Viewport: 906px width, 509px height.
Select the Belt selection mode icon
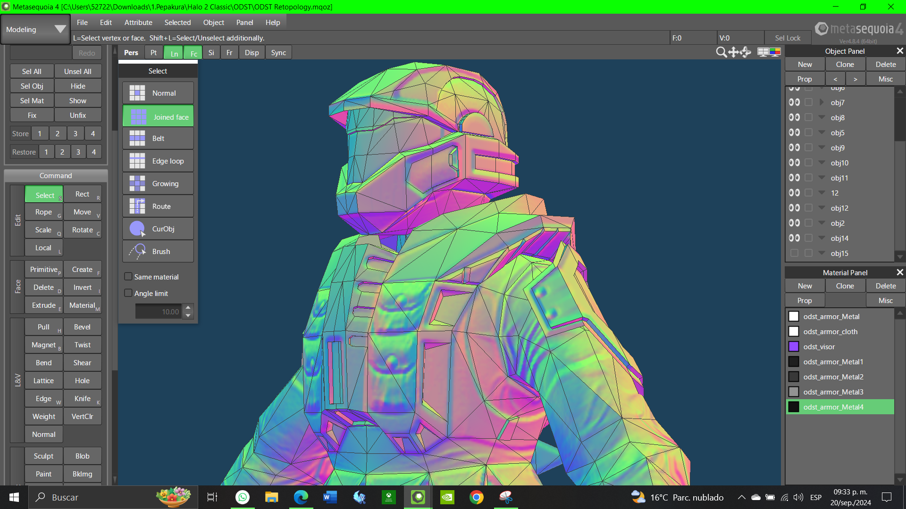pos(137,139)
